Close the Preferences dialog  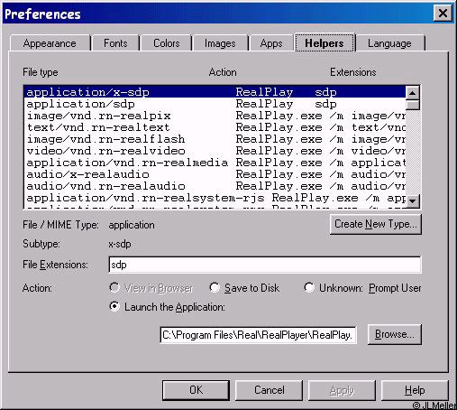pos(443,14)
